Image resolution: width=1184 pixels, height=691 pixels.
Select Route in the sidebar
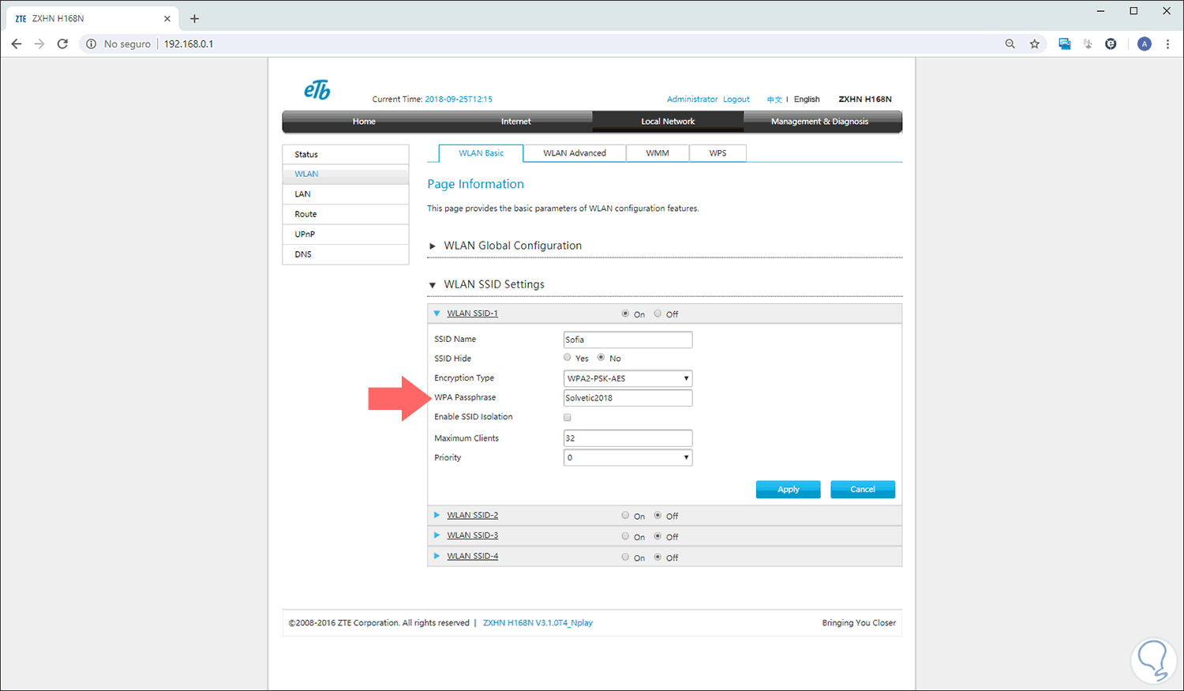pyautogui.click(x=346, y=215)
